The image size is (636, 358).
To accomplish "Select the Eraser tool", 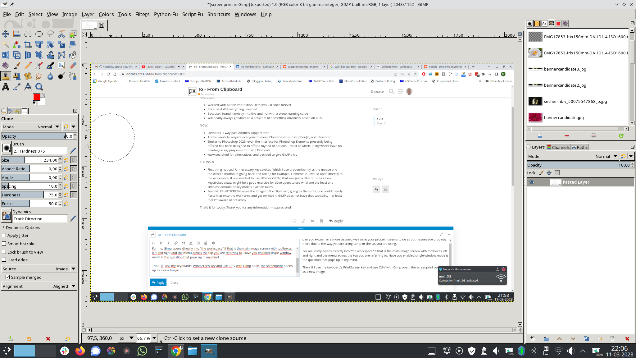I will point(73,66).
